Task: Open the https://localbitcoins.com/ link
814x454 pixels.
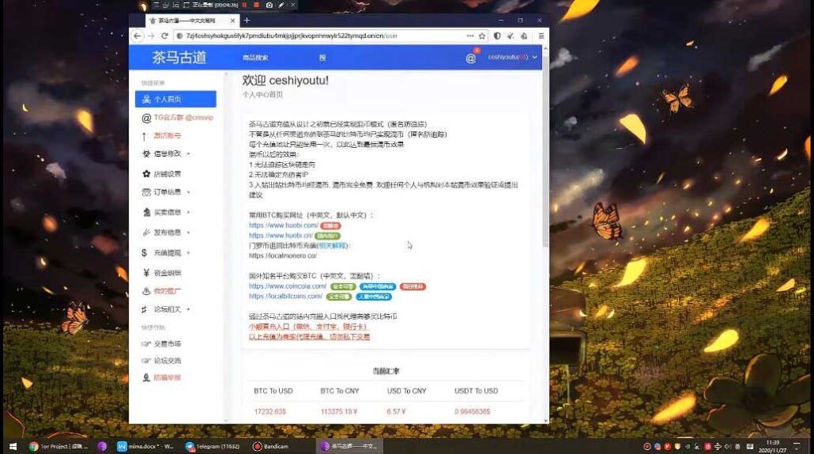Action: 285,296
